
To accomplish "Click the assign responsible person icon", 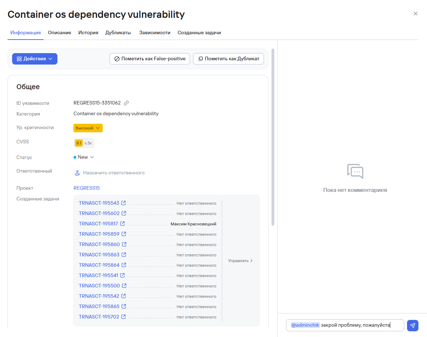I will pos(77,173).
